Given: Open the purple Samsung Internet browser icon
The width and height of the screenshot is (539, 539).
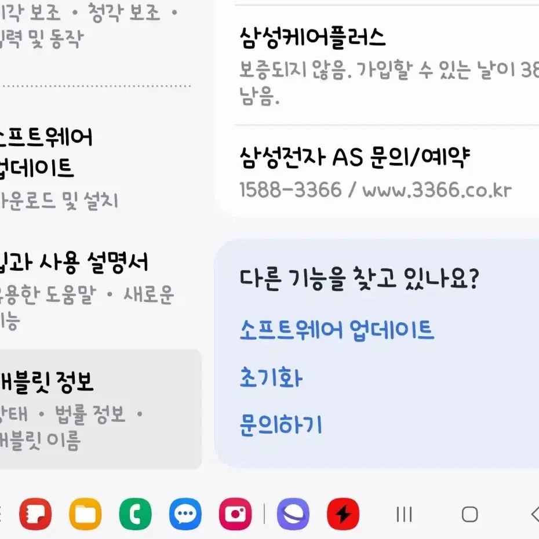Looking at the screenshot, I should coord(293,514).
